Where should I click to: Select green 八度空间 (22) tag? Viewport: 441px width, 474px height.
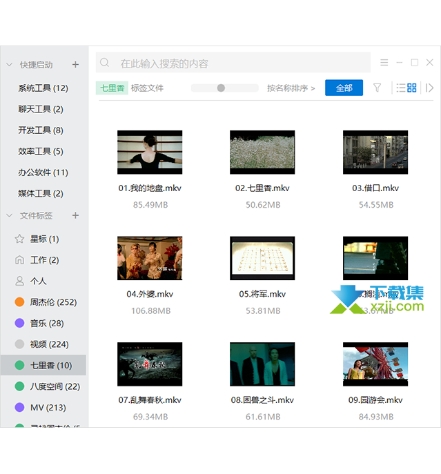point(48,386)
